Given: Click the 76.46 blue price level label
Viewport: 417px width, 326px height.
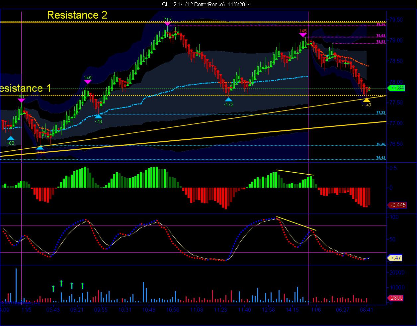Looking at the screenshot, I should pos(381,144).
